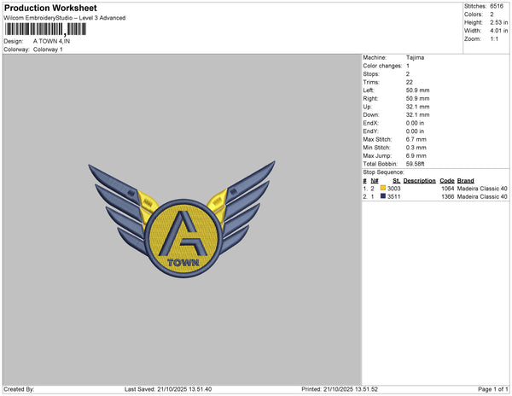Click the Min Stitch value 0.3 mm
This screenshot has height=396, width=512.
(x=416, y=148)
